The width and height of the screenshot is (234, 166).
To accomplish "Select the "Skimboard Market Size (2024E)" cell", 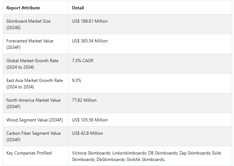I will (28, 24).
